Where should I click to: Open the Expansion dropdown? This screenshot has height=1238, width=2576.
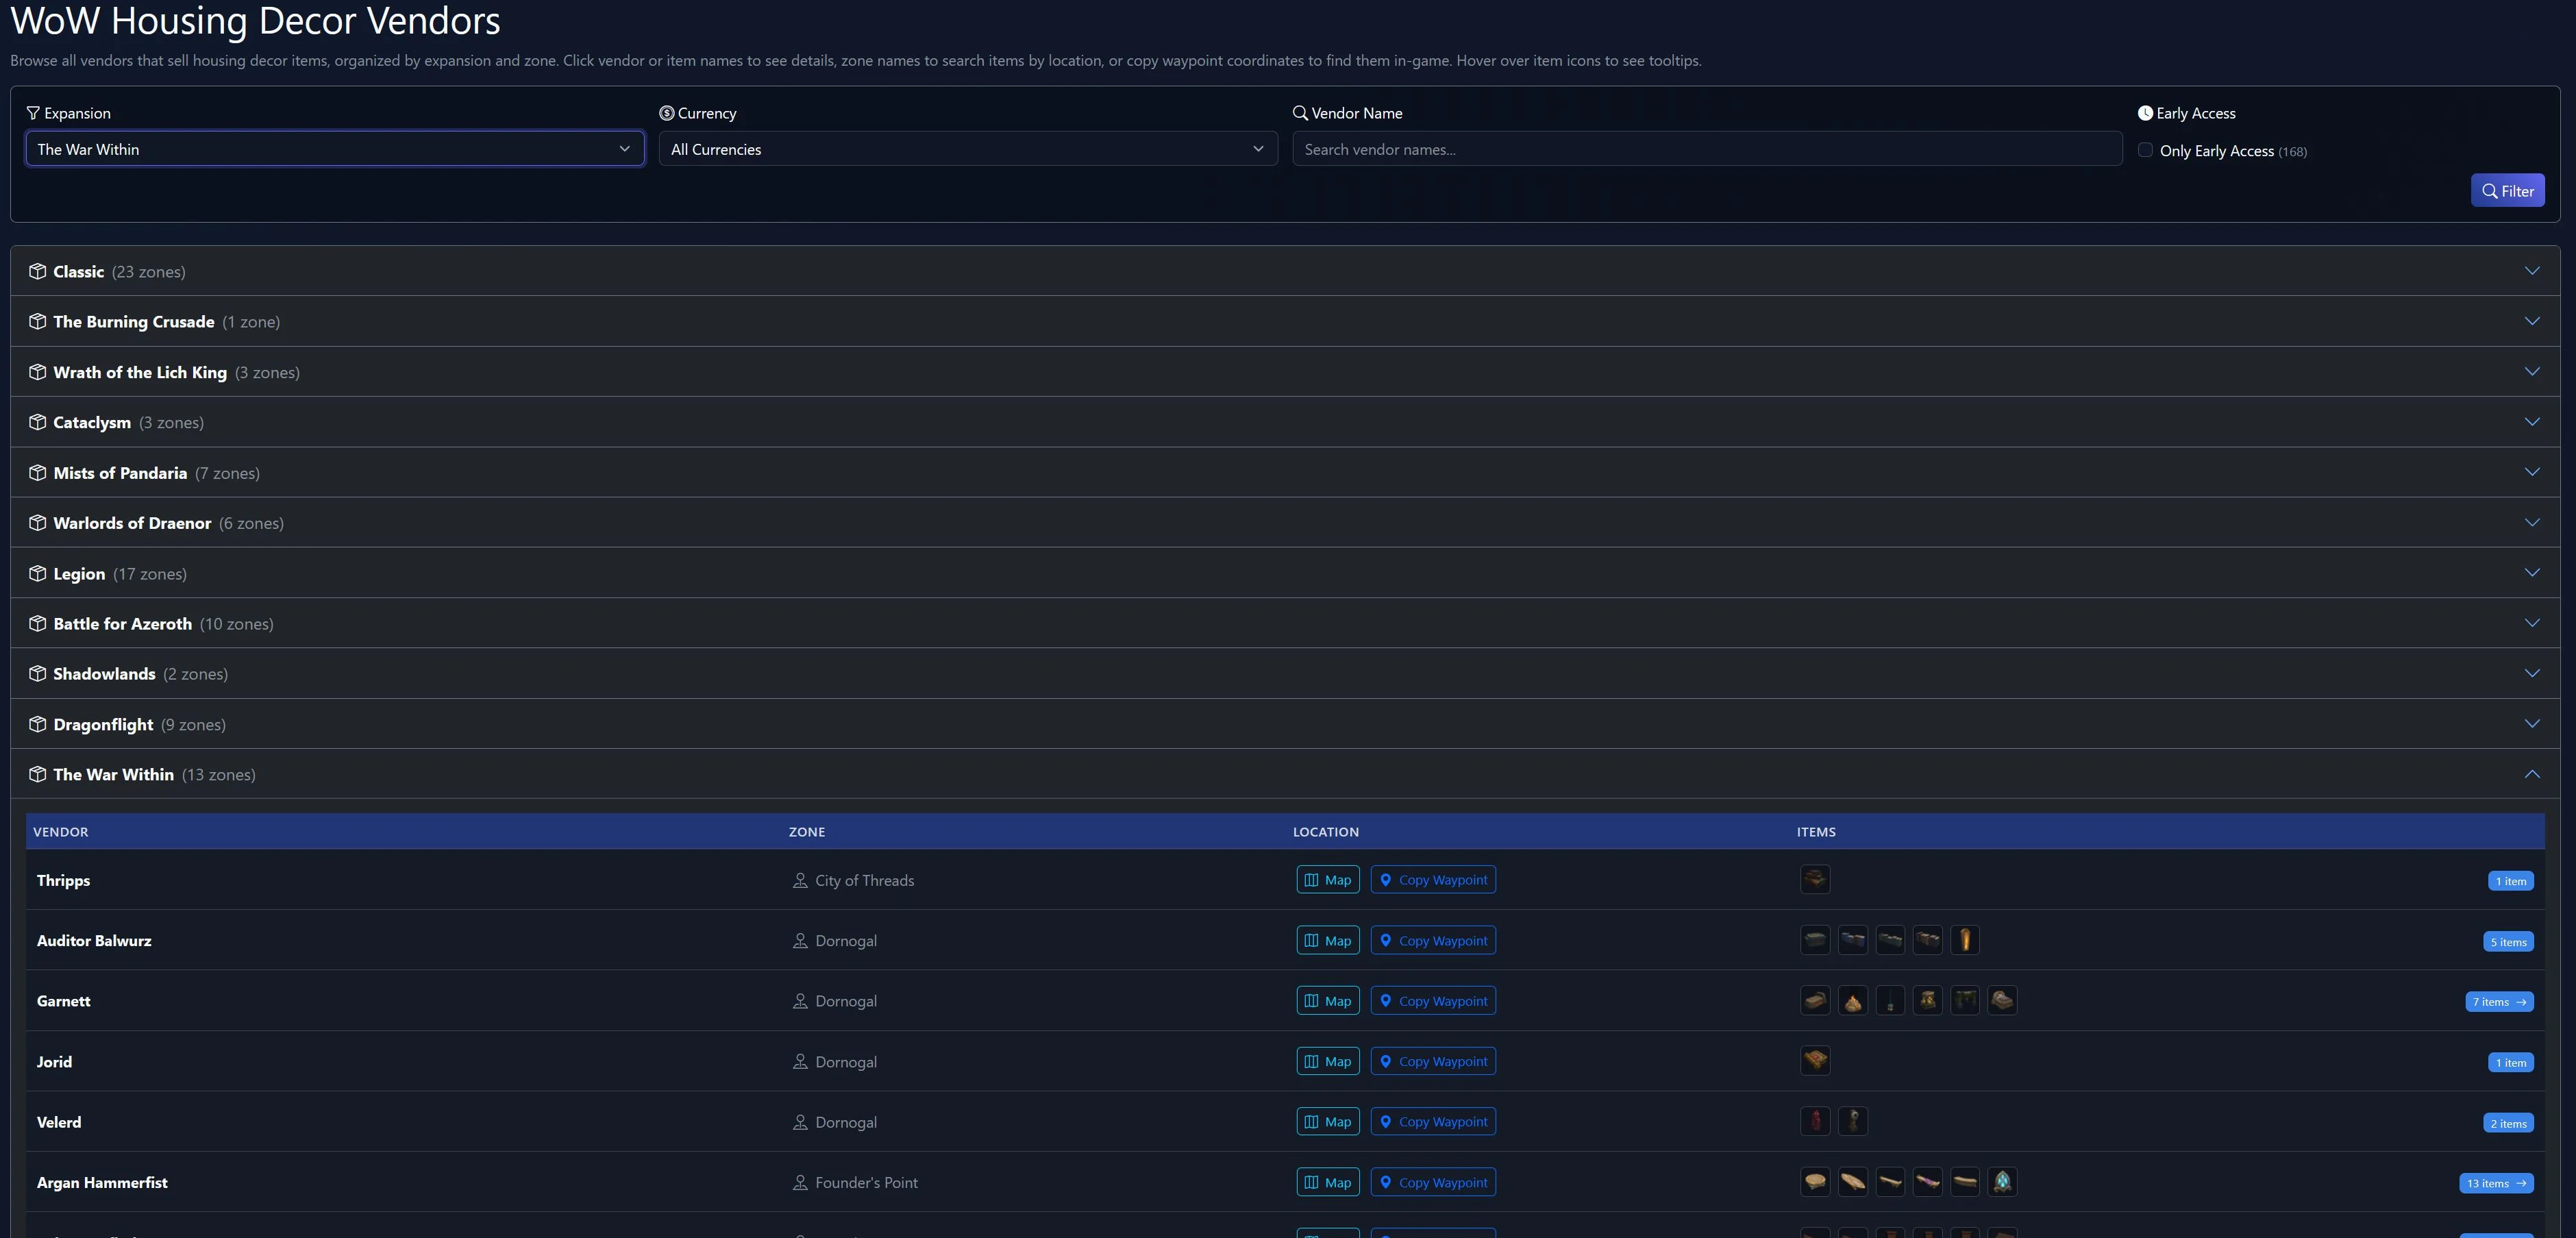click(334, 149)
